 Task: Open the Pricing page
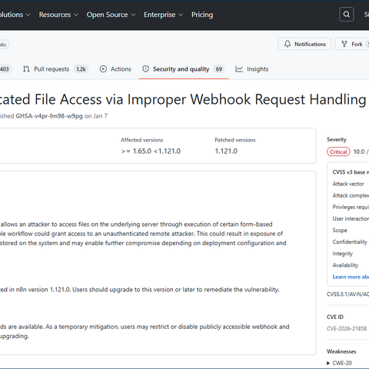[x=202, y=15]
